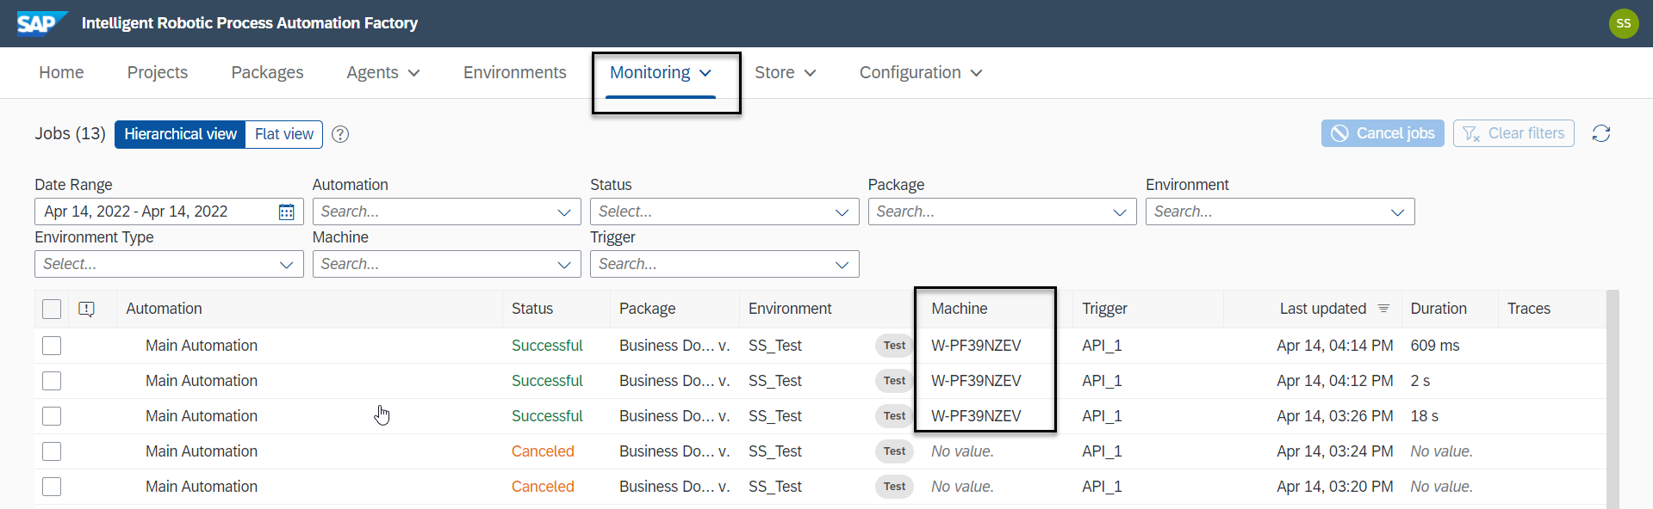Open the Environments tab
The width and height of the screenshot is (1653, 509).
515,73
